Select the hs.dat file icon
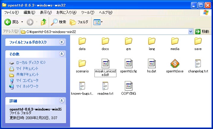213x129 pixels. tap(152, 63)
